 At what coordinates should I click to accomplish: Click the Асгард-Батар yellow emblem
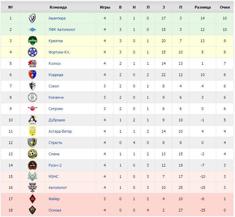[x=32, y=131]
